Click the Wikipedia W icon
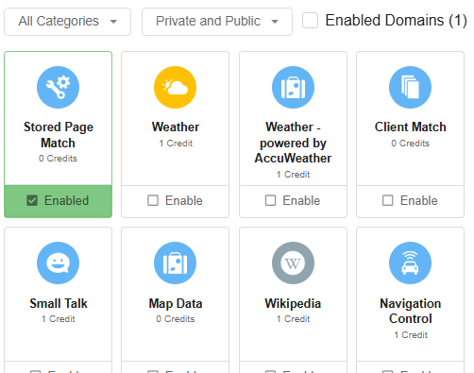474x373 pixels. 293,263
